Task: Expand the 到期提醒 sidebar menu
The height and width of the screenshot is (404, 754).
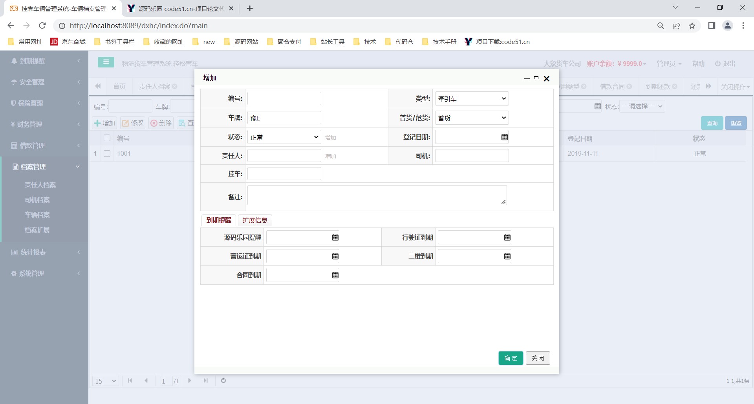Action: pos(44,61)
